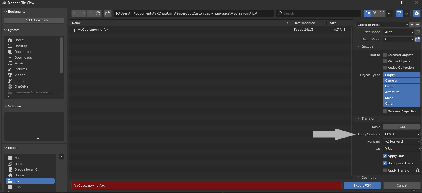Click the Export FBX button
422x193 pixels.
[362, 185]
